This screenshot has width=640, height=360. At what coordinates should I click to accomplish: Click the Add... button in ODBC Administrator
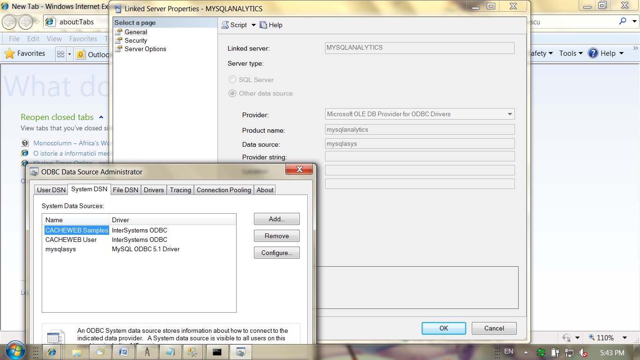[277, 219]
